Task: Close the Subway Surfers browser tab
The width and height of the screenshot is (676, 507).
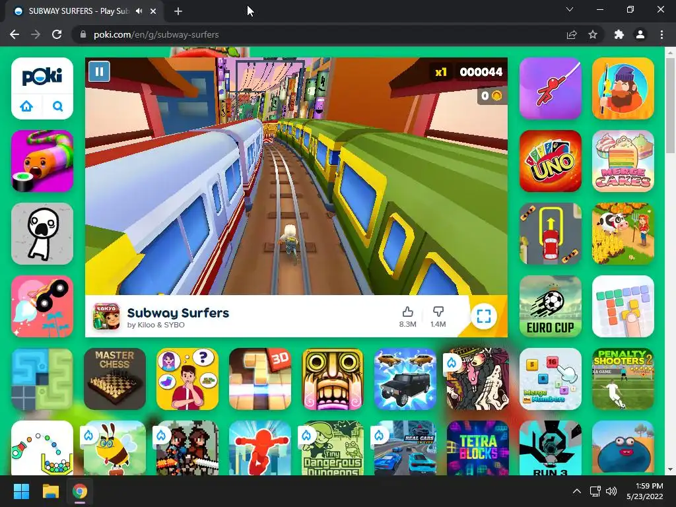Action: (x=153, y=11)
